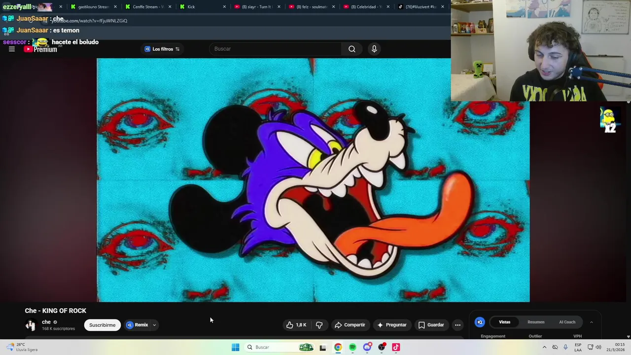Viewport: 631px width, 355px height.
Task: Click the page scrollbar down arrow
Action: [x=628, y=336]
